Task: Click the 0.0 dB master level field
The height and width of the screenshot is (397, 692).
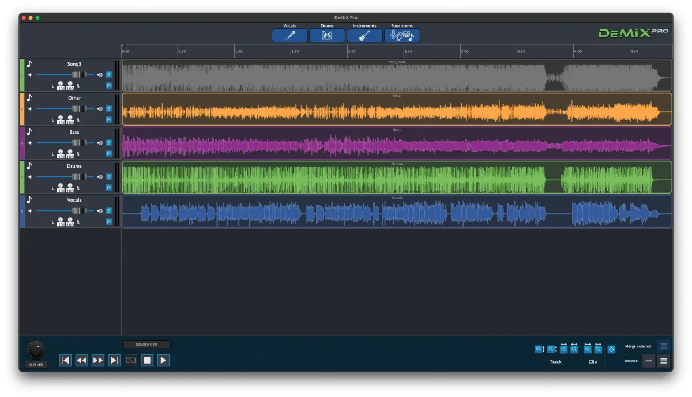Action: [36, 365]
